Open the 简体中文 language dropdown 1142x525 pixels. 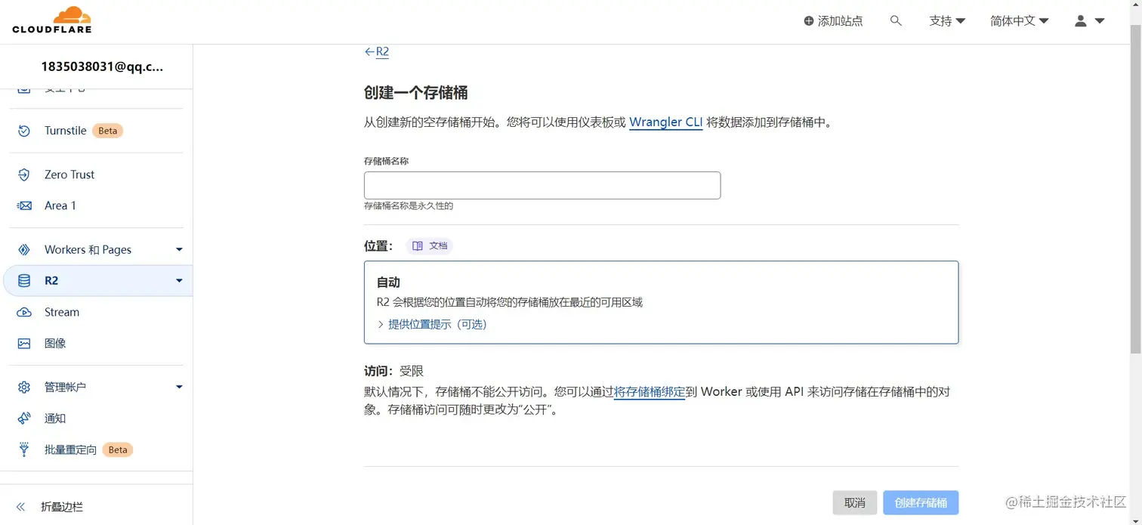1020,21
